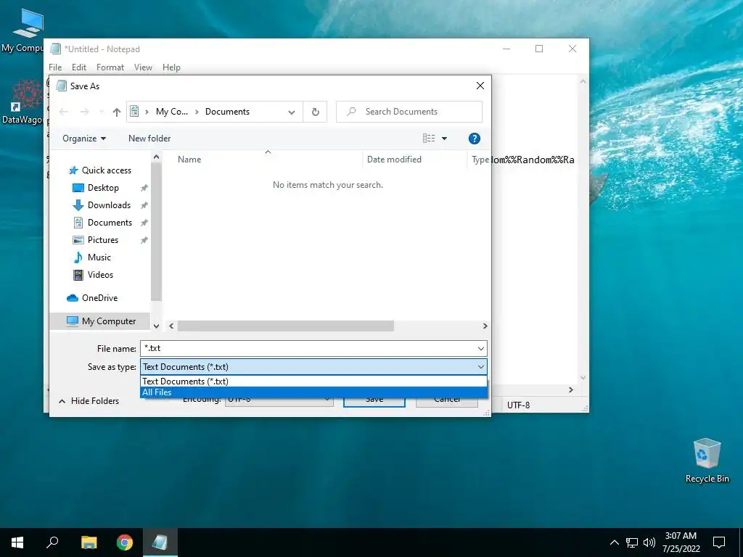Click Hide Folders
This screenshot has width=743, height=557.
pyautogui.click(x=89, y=400)
